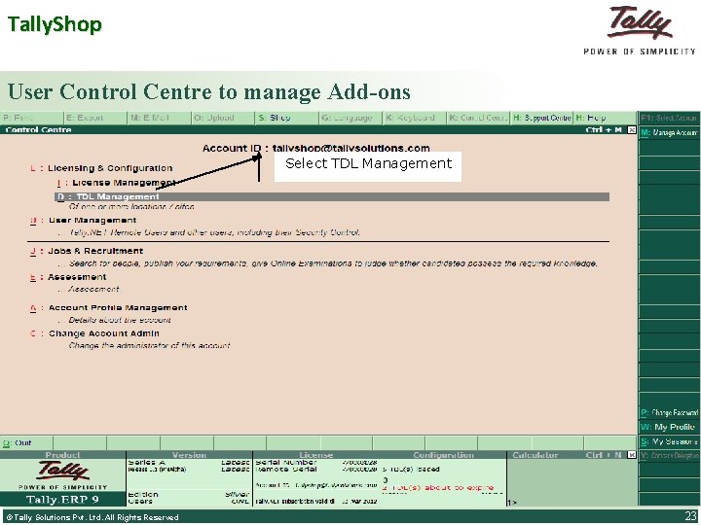Click the Tally.NET subscription valid till line
Image resolution: width=701 pixels, height=525 pixels.
[x=316, y=502]
